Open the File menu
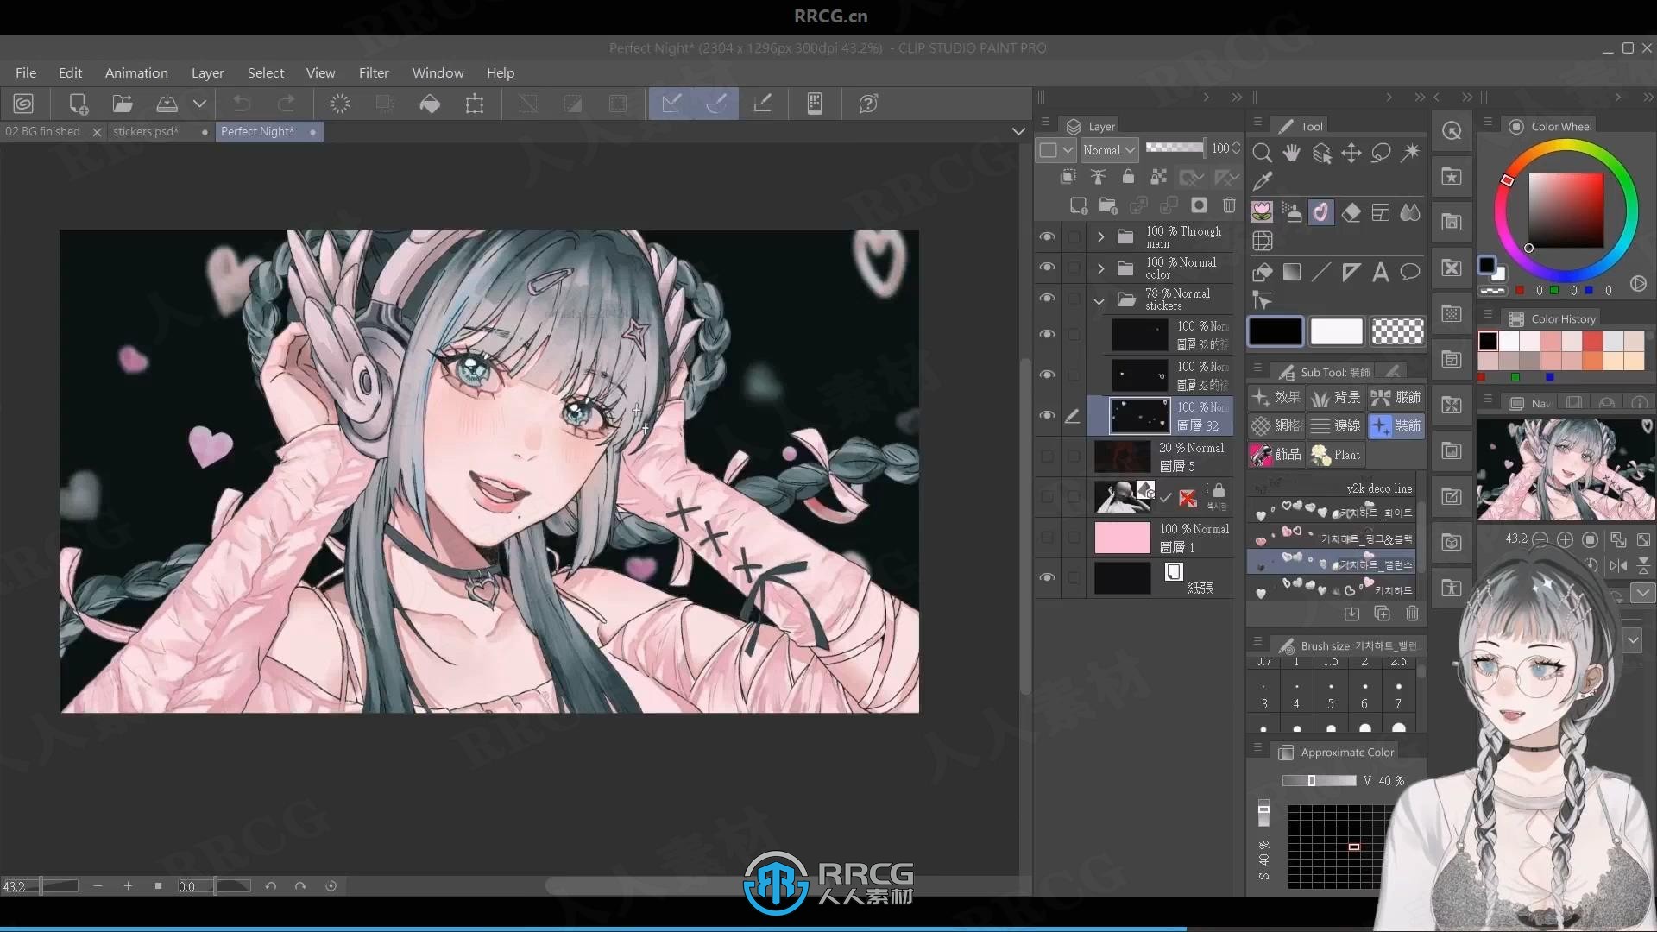The width and height of the screenshot is (1657, 932). [26, 72]
